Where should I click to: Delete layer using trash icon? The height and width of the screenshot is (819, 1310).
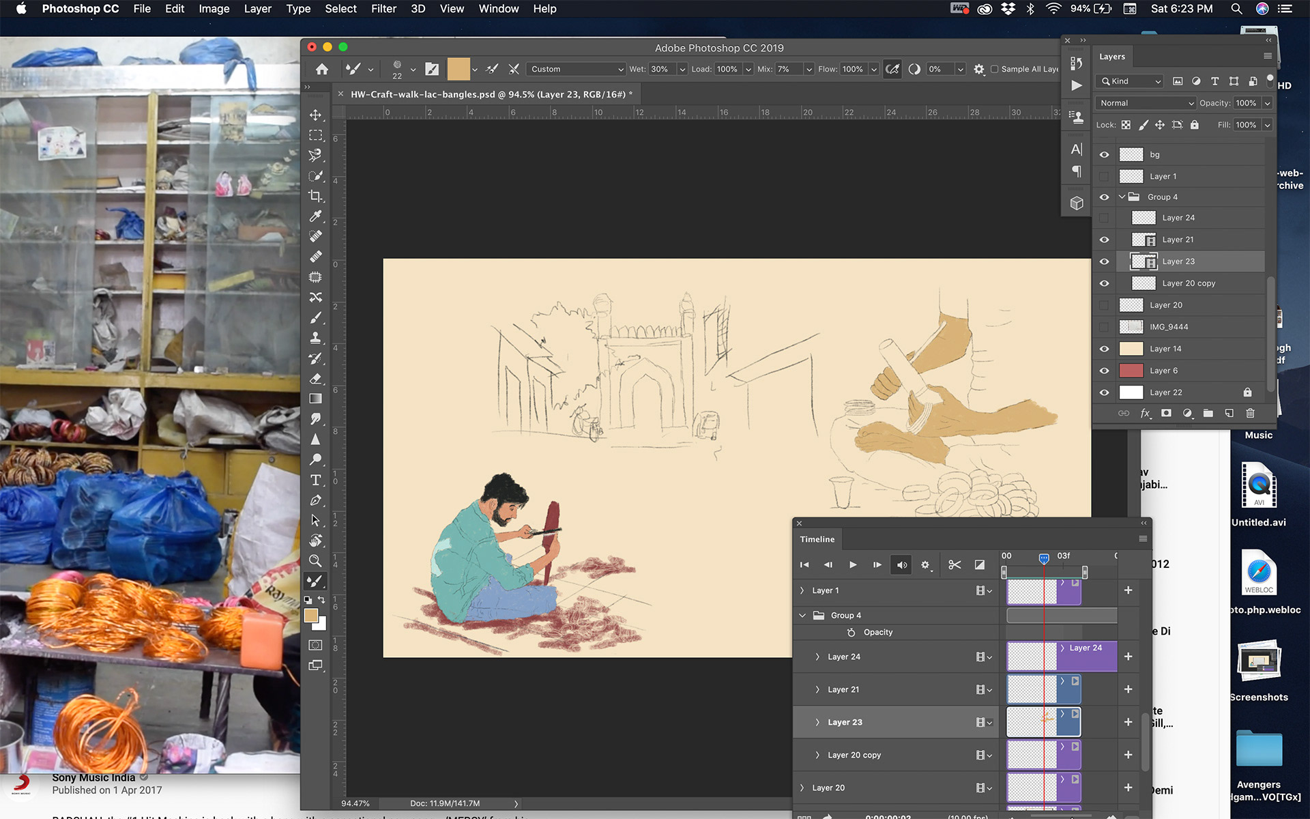point(1250,413)
